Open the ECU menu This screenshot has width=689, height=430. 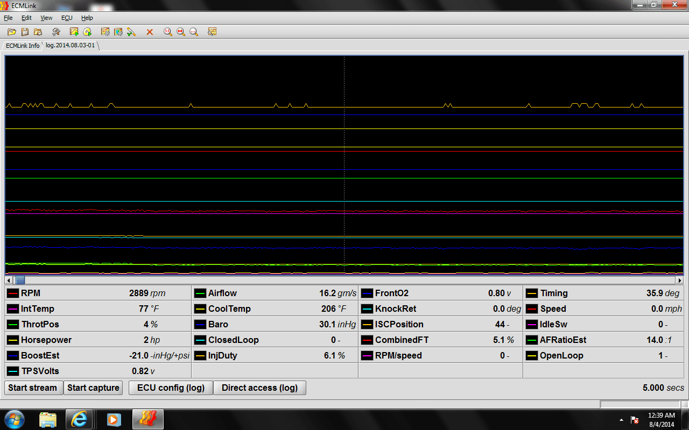click(67, 18)
